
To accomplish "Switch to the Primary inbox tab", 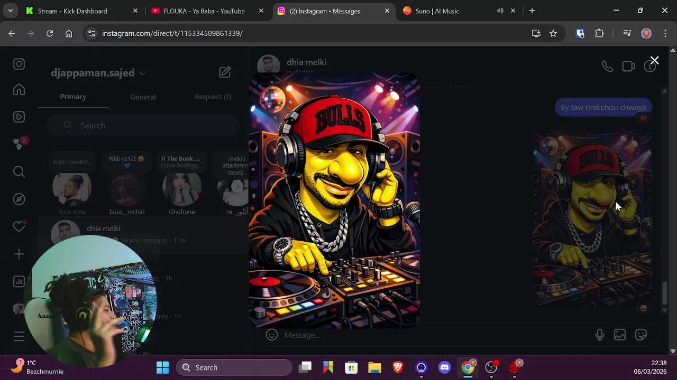I will 73,97.
